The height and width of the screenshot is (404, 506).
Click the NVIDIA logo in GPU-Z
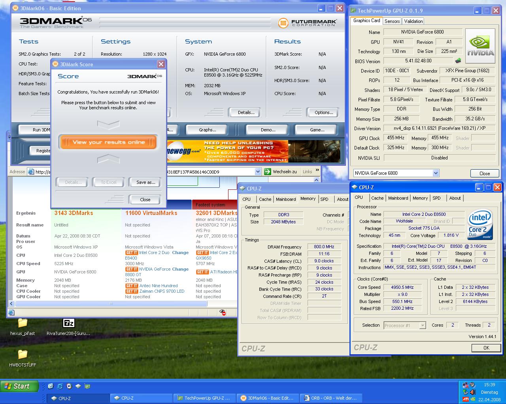[480, 46]
